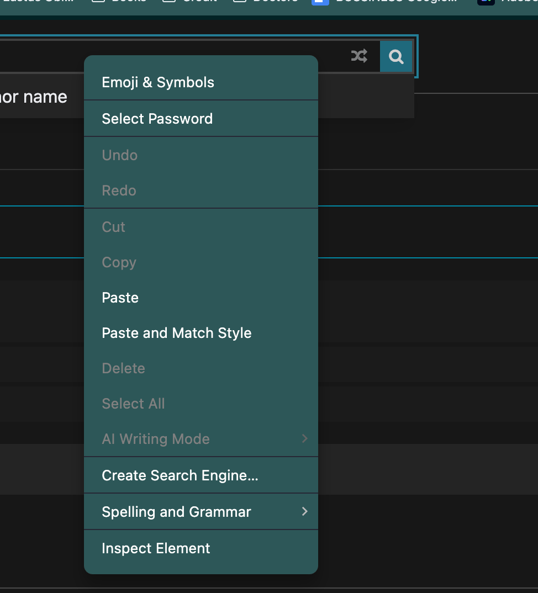Select Cut from the context menu
Screen dimensions: 538x593
click(114, 227)
